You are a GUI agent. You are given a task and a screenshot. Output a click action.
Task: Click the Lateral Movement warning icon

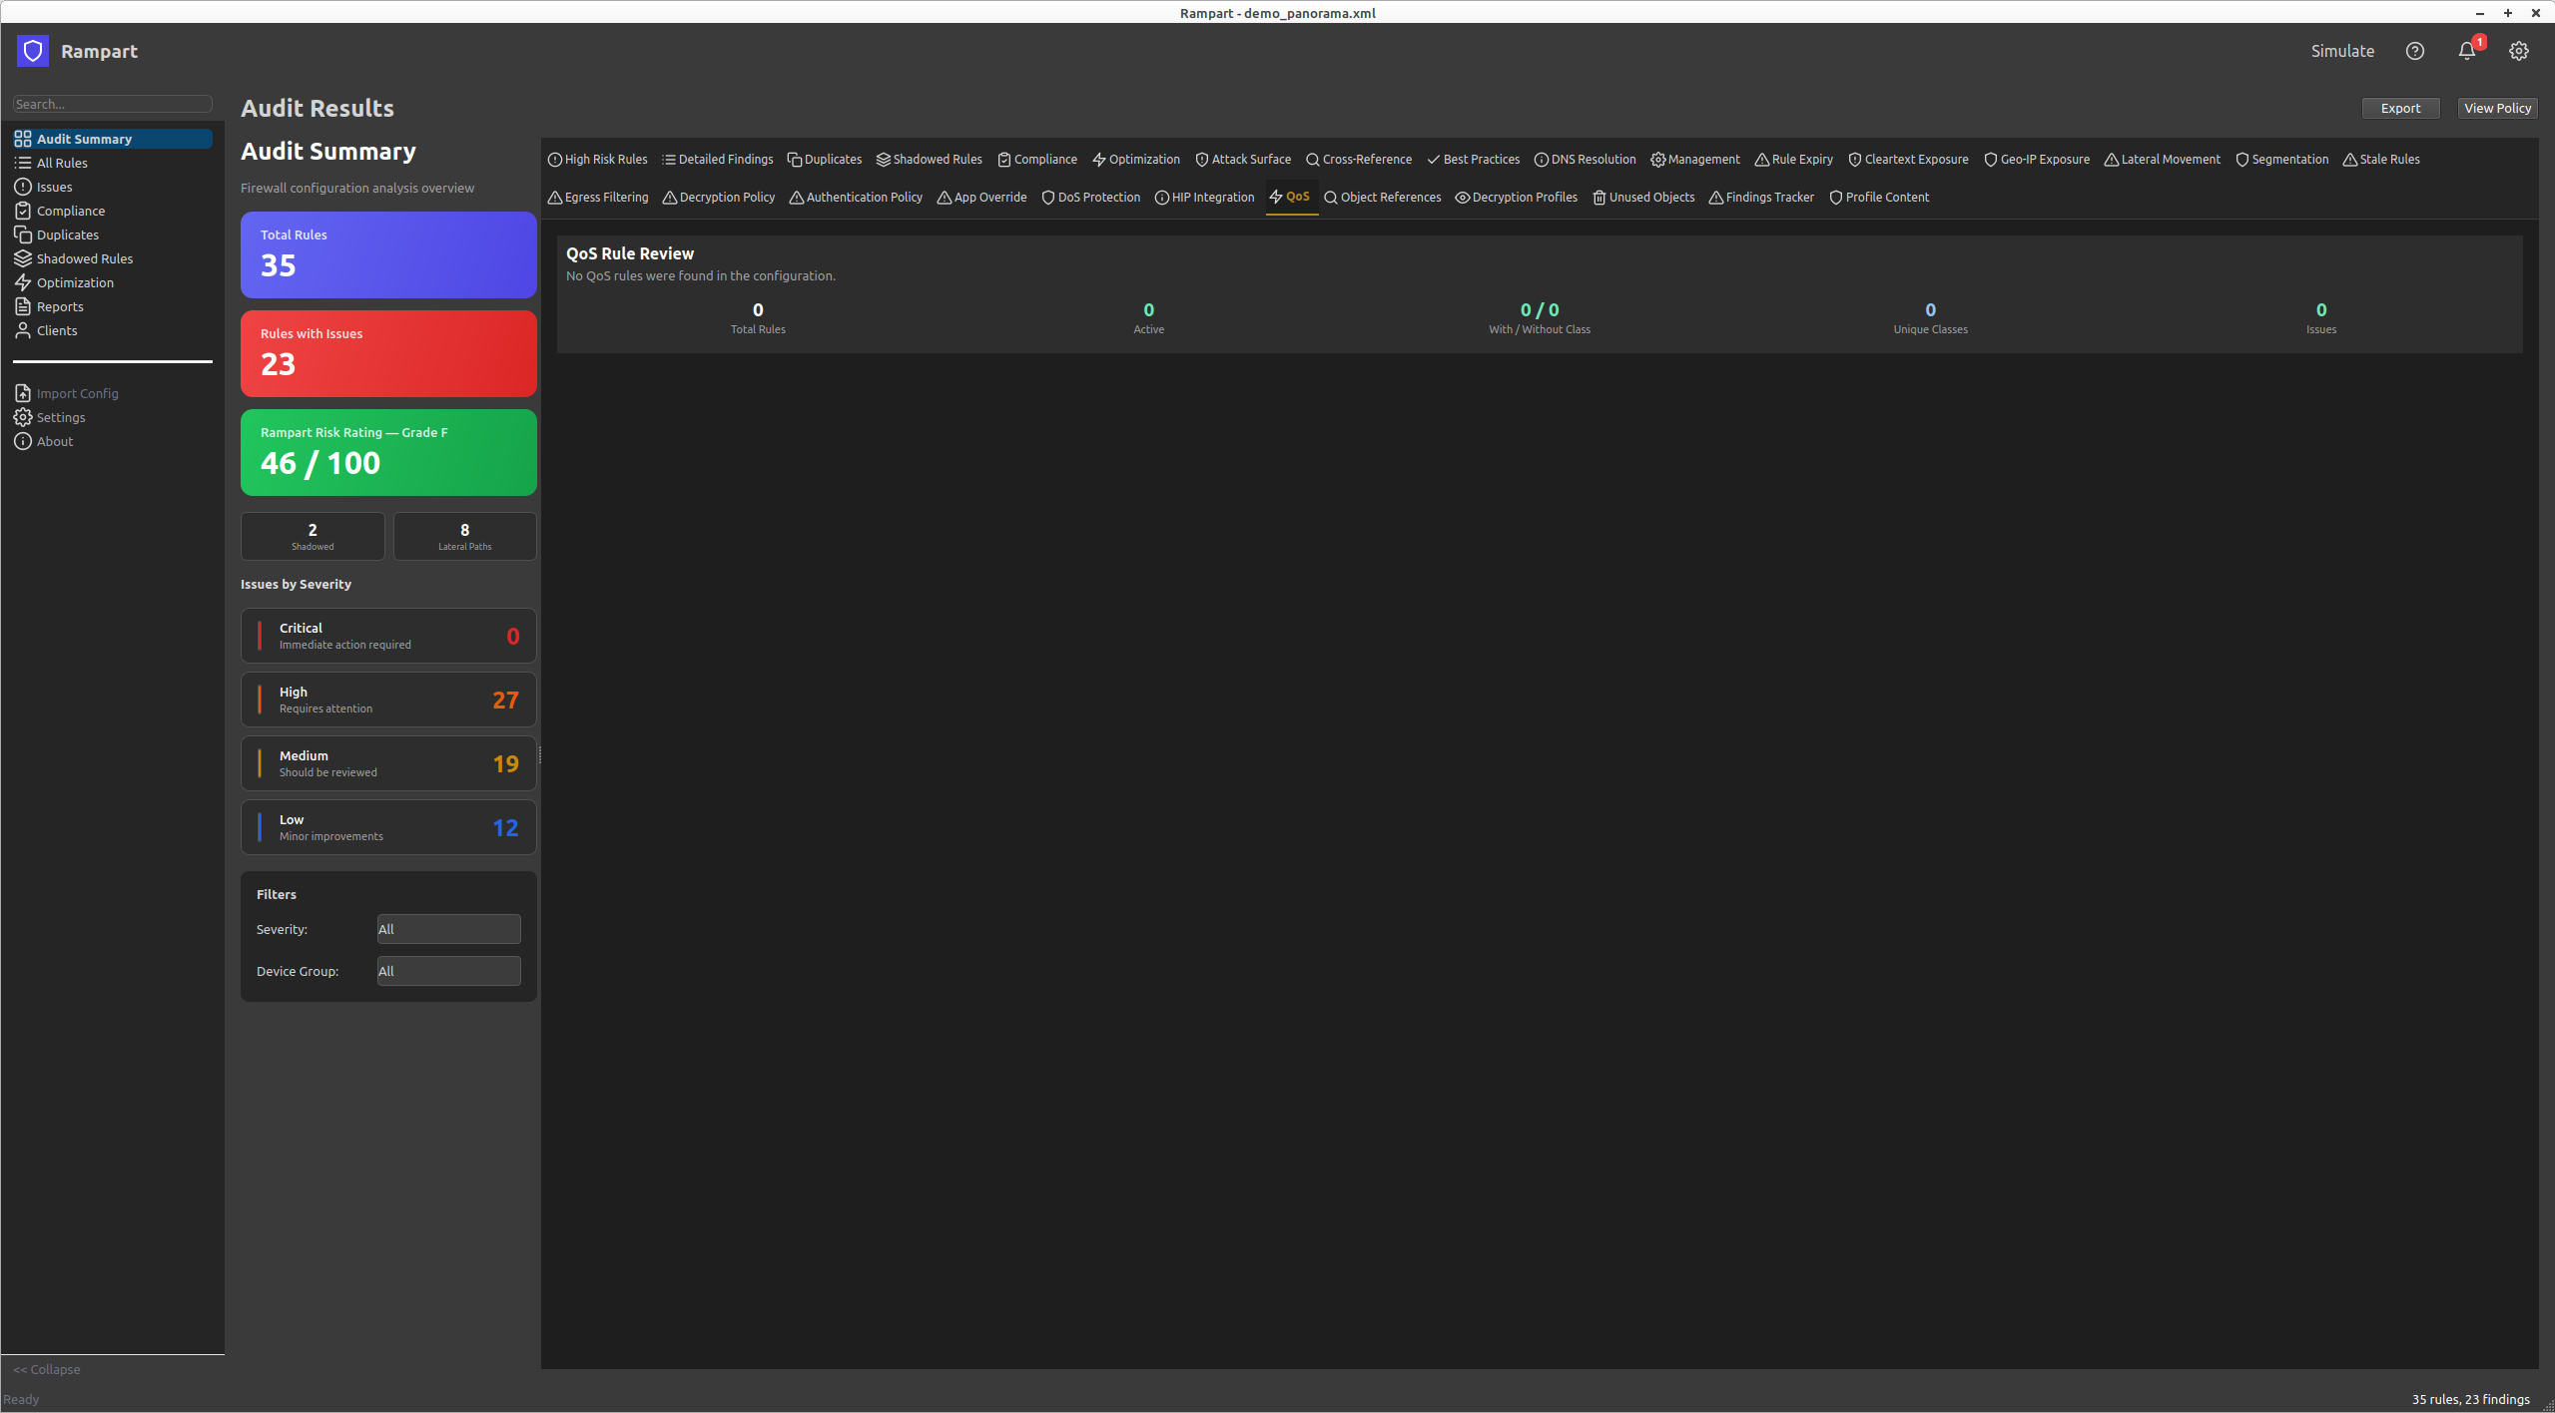(2112, 160)
